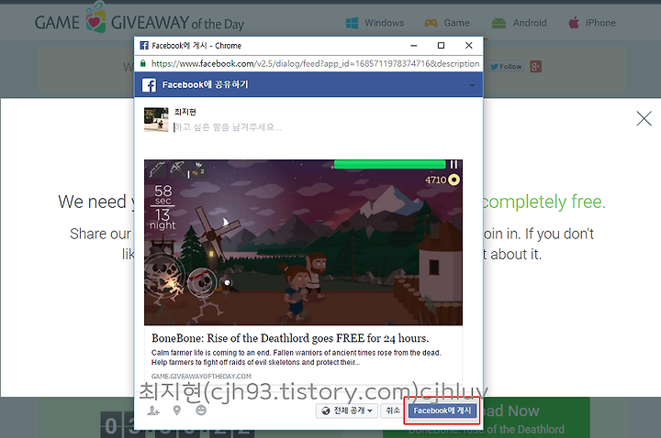Close the share overlay with the X icon
661x438 pixels.
point(644,118)
